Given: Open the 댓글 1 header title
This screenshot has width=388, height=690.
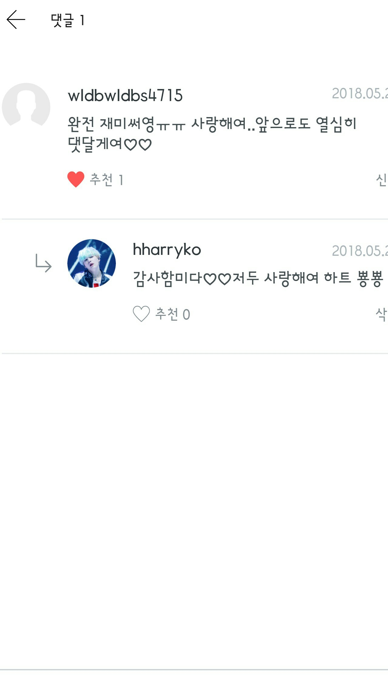Looking at the screenshot, I should pyautogui.click(x=67, y=20).
